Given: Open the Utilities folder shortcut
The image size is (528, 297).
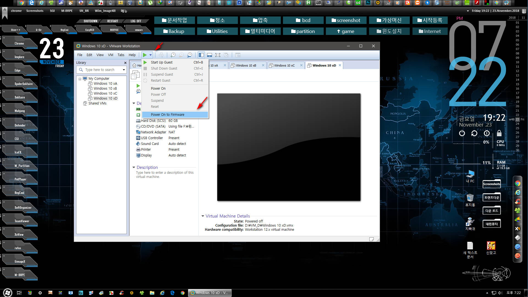Looking at the screenshot, I should pos(217,31).
